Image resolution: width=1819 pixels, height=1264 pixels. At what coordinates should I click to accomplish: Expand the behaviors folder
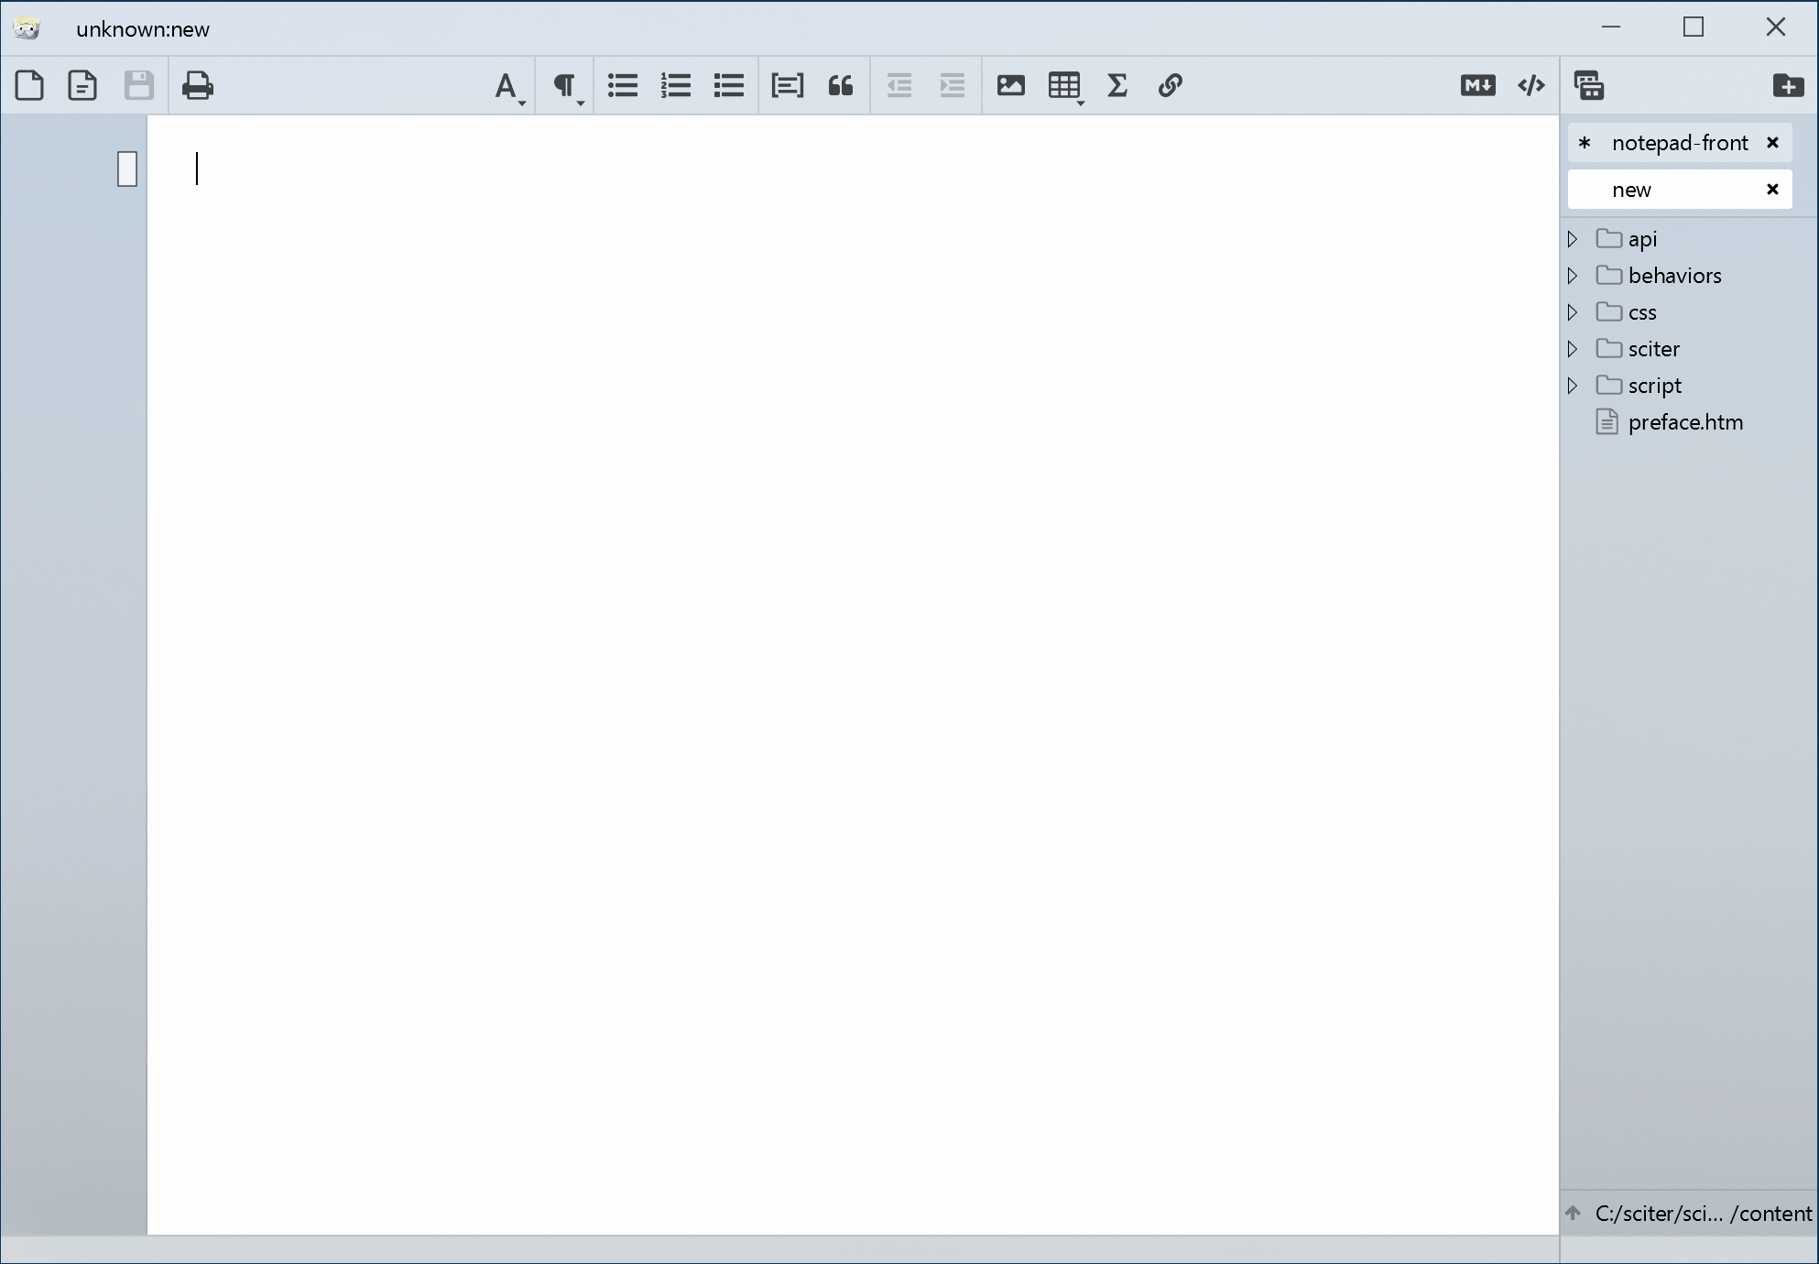point(1573,276)
